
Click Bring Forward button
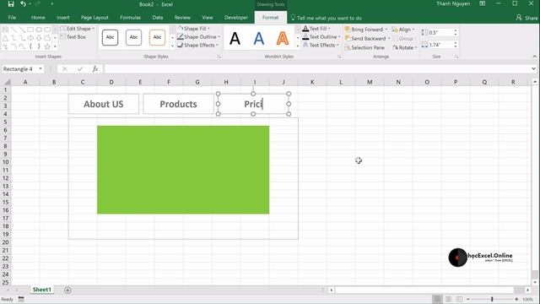pyautogui.click(x=364, y=30)
